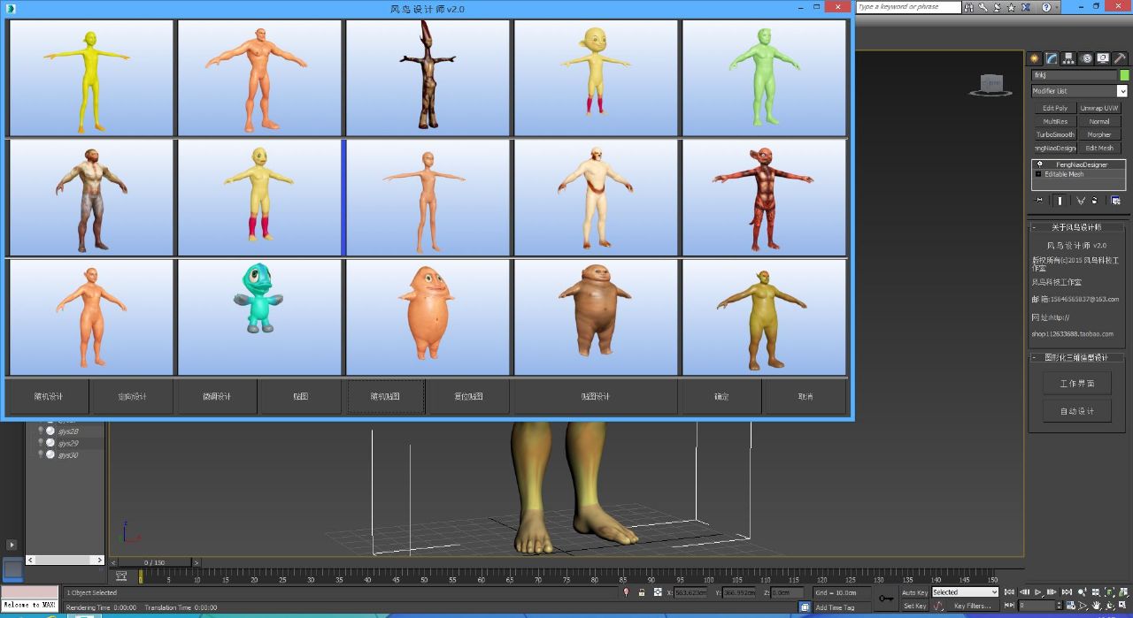Open the Create command panel tab
The width and height of the screenshot is (1133, 618).
(1034, 58)
